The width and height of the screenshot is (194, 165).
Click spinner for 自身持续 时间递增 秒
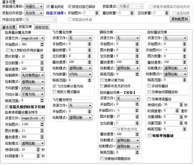click(x=38, y=156)
